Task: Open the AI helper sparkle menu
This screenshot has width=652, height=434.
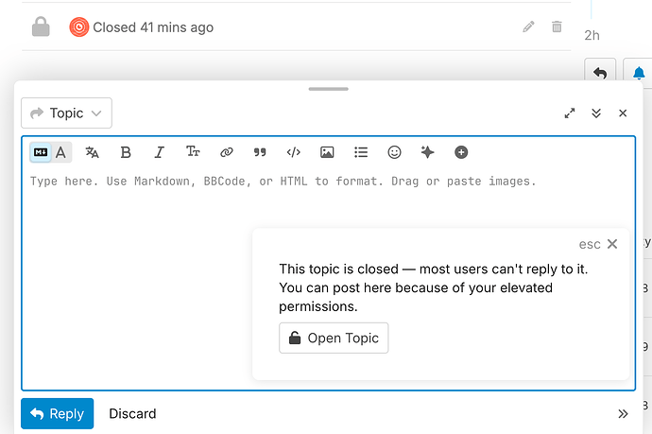Action: (x=427, y=152)
